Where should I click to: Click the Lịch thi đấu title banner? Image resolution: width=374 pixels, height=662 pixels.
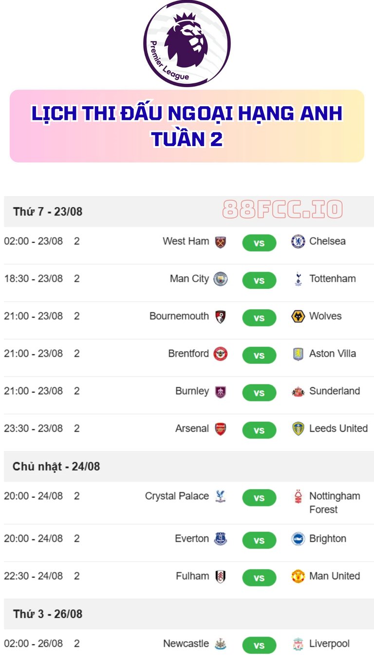pos(187,126)
